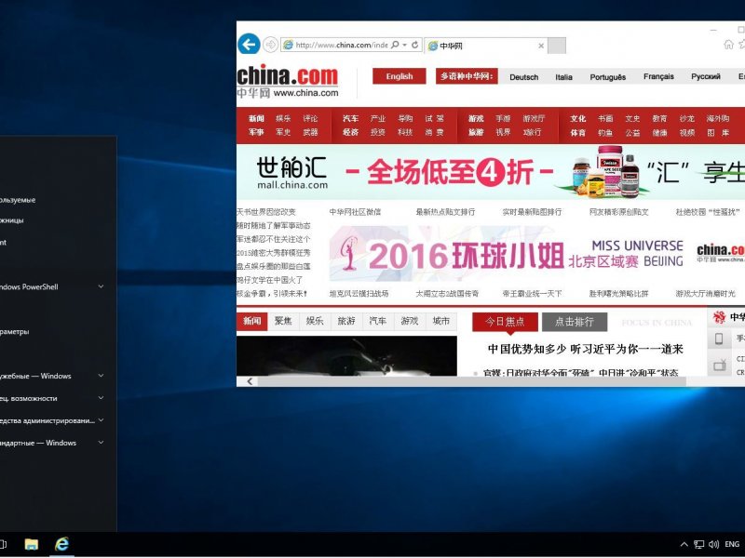Viewport: 745px width, 558px height.
Task: Expand the Windows PowerShell folder chevron
Action: click(101, 286)
